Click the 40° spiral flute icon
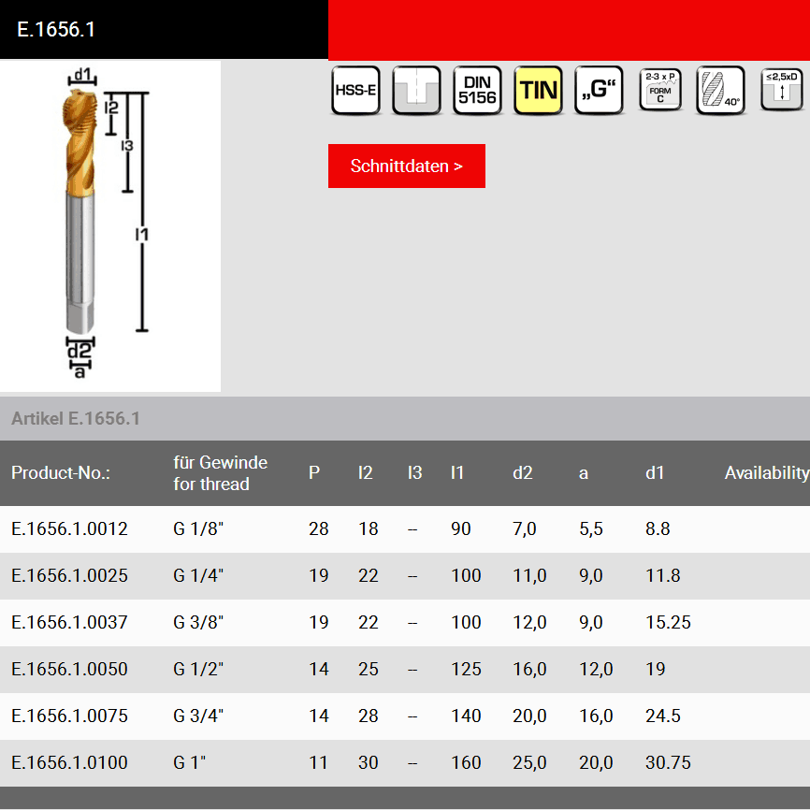Screen dimensions: 810x810 pos(720,91)
